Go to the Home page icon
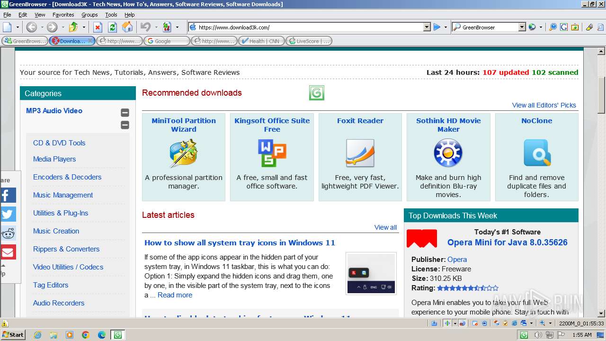 pyautogui.click(x=128, y=27)
